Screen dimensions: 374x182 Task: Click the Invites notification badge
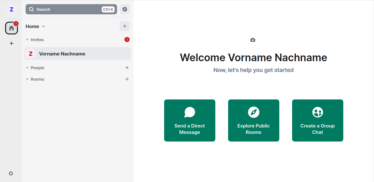127,40
